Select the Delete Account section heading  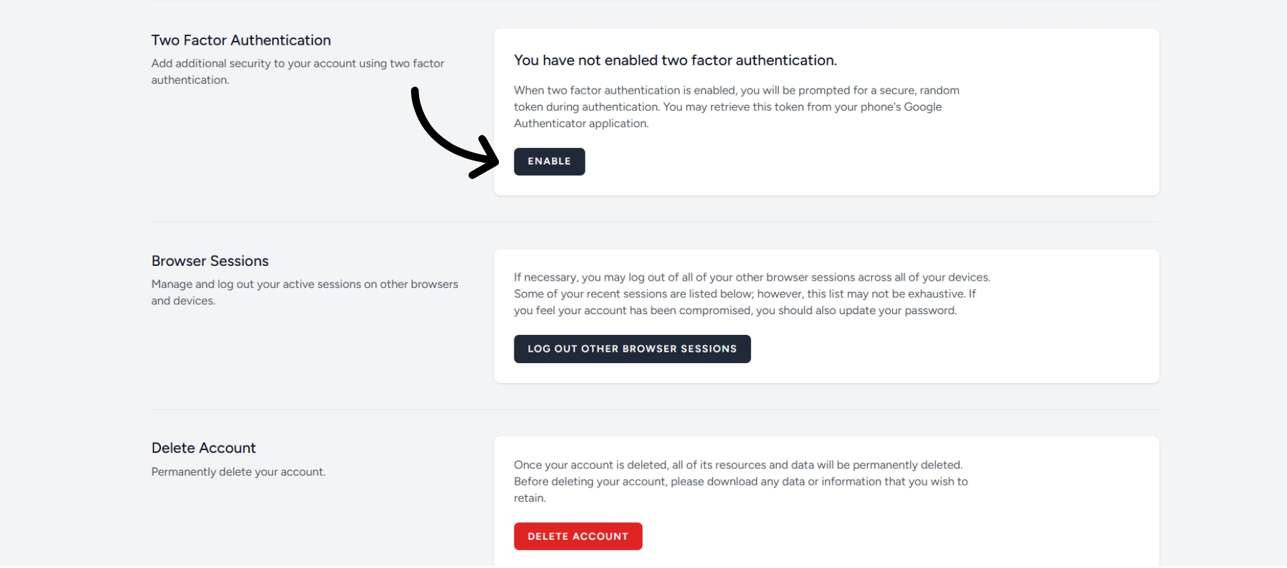pos(203,447)
